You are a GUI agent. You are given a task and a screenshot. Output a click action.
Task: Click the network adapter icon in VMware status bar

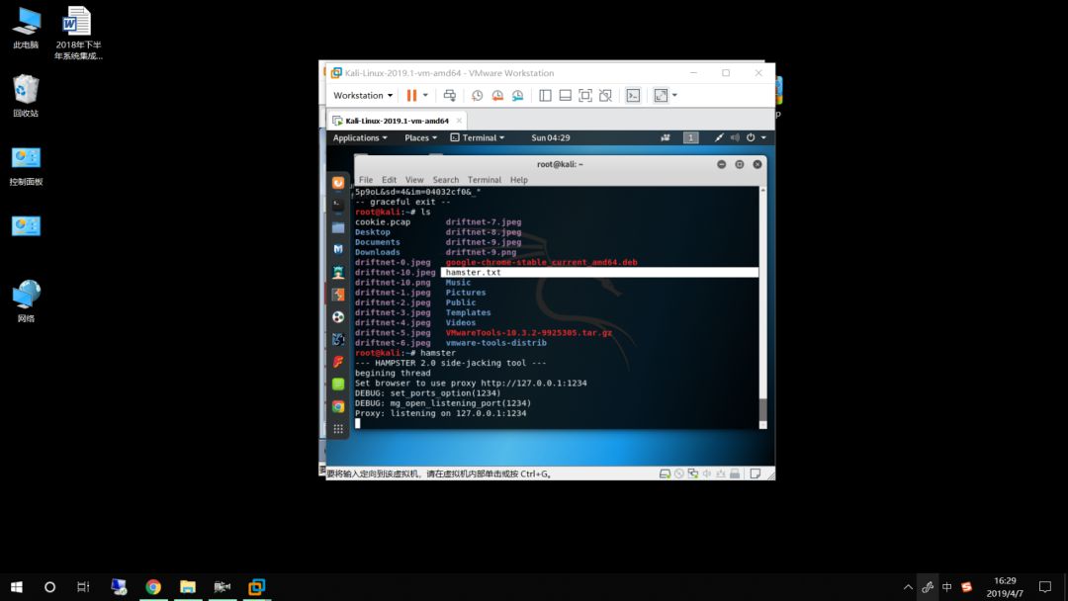(692, 473)
